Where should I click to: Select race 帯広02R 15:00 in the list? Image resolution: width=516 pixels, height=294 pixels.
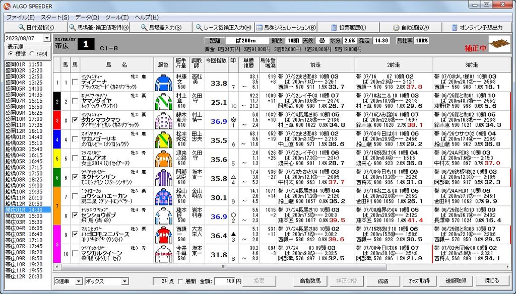pos(28,216)
